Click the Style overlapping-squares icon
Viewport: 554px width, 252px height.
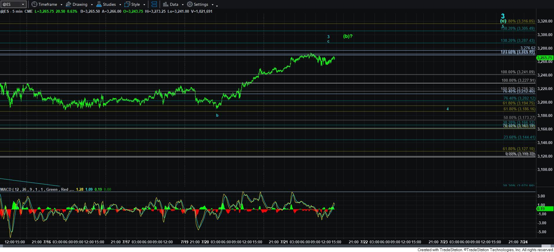127,4
